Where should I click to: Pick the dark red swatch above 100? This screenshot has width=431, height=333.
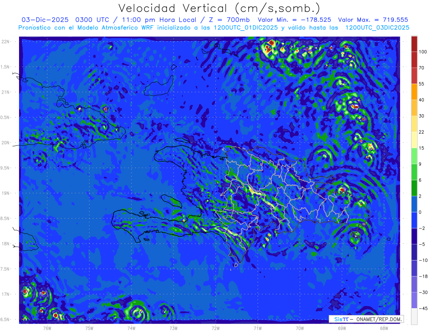tap(414, 44)
